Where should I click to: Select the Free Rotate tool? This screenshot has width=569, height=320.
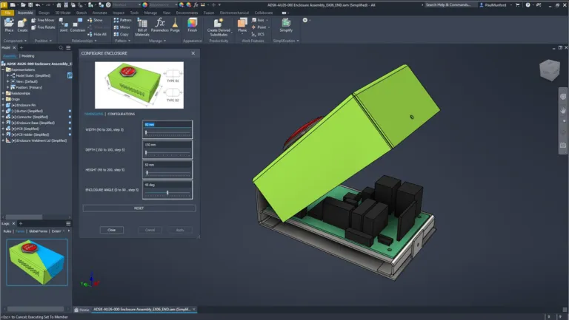point(43,27)
